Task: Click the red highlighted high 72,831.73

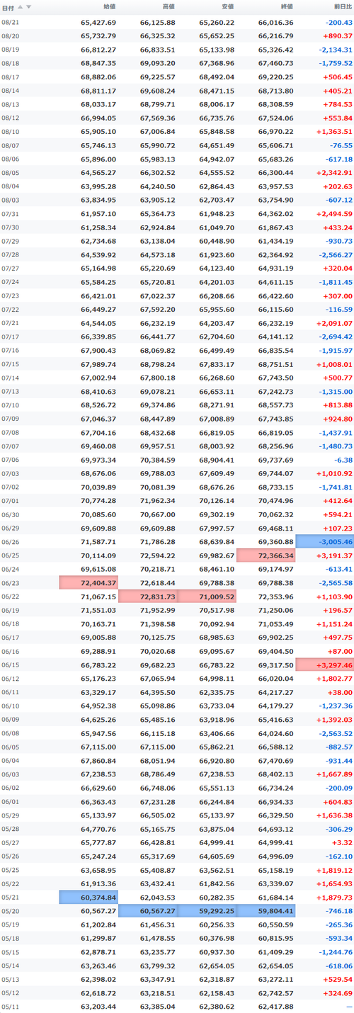Action: (x=147, y=596)
